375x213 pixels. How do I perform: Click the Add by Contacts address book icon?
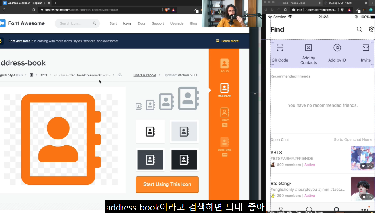point(308,48)
